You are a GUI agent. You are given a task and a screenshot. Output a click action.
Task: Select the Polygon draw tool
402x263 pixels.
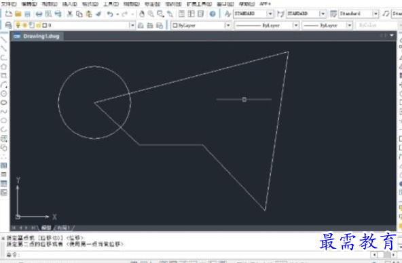tap(3, 67)
